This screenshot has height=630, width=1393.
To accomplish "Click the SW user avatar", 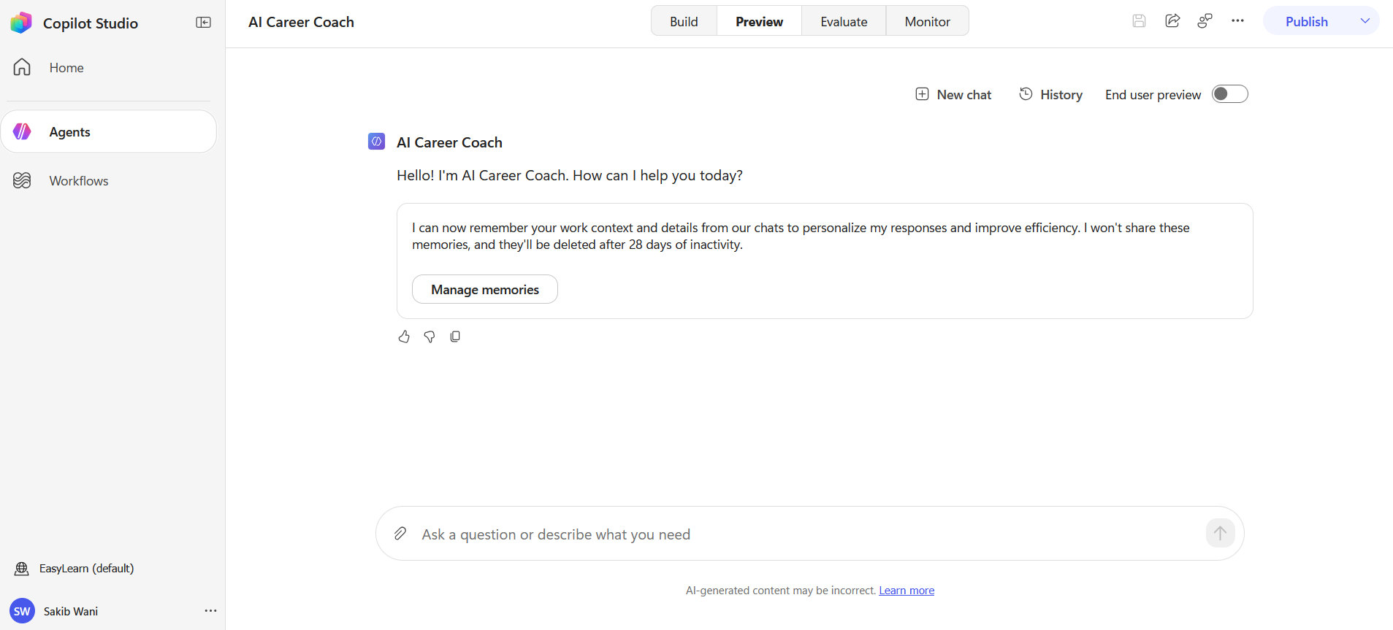I will click(22, 611).
